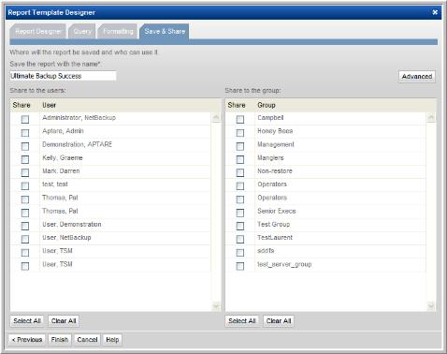447x354 pixels.
Task: Open the Query tab
Action: point(82,31)
